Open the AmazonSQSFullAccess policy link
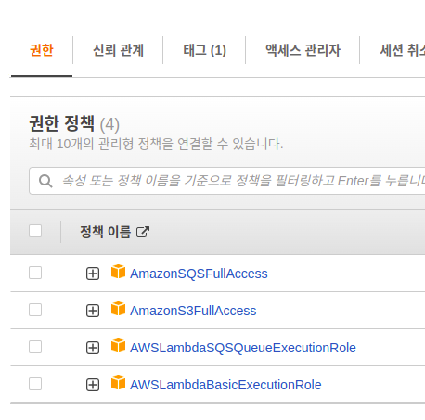This screenshot has width=425, height=420. click(199, 274)
